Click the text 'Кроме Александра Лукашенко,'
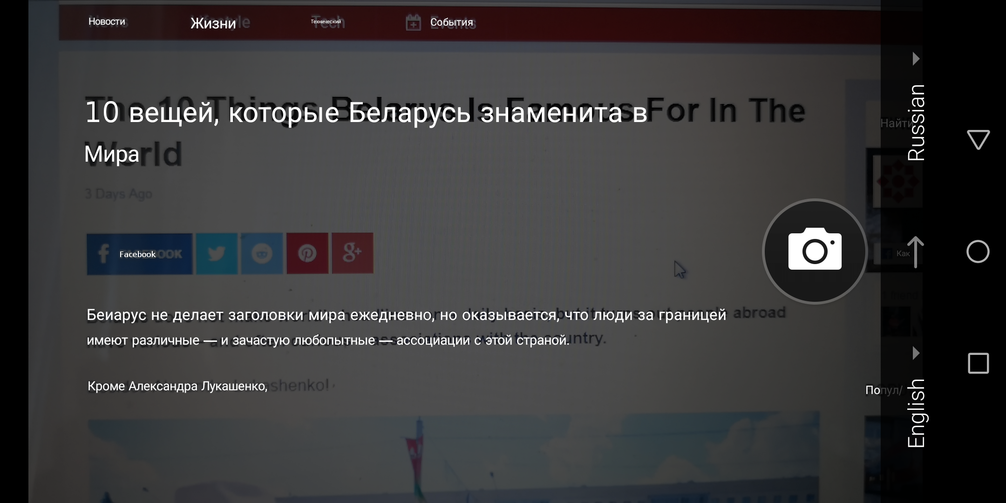The width and height of the screenshot is (1006, 503). tap(177, 386)
